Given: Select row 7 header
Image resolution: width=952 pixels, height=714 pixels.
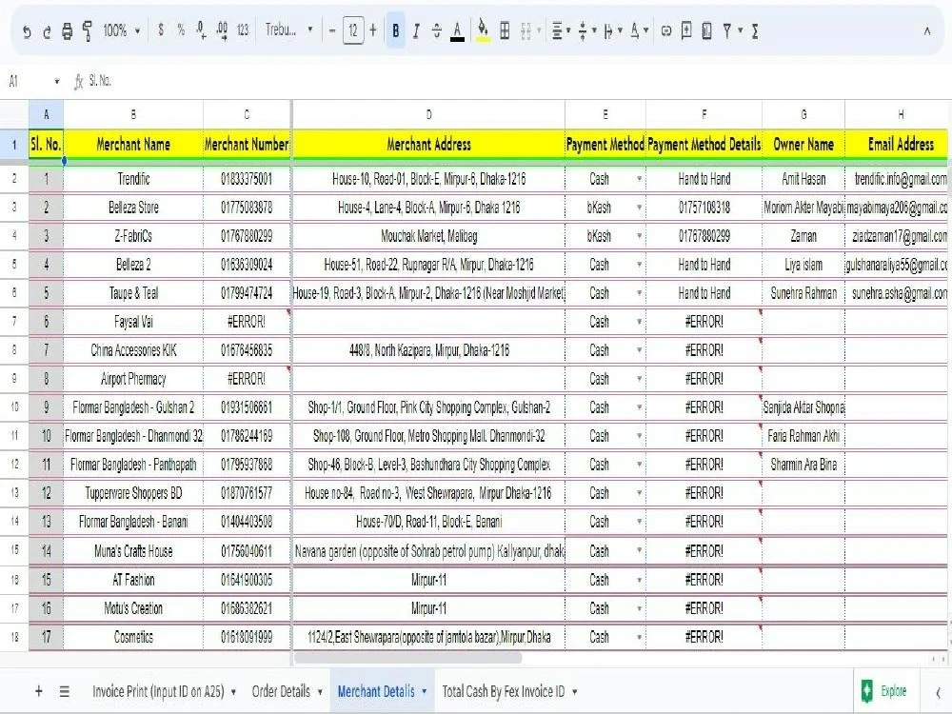Looking at the screenshot, I should point(14,321).
